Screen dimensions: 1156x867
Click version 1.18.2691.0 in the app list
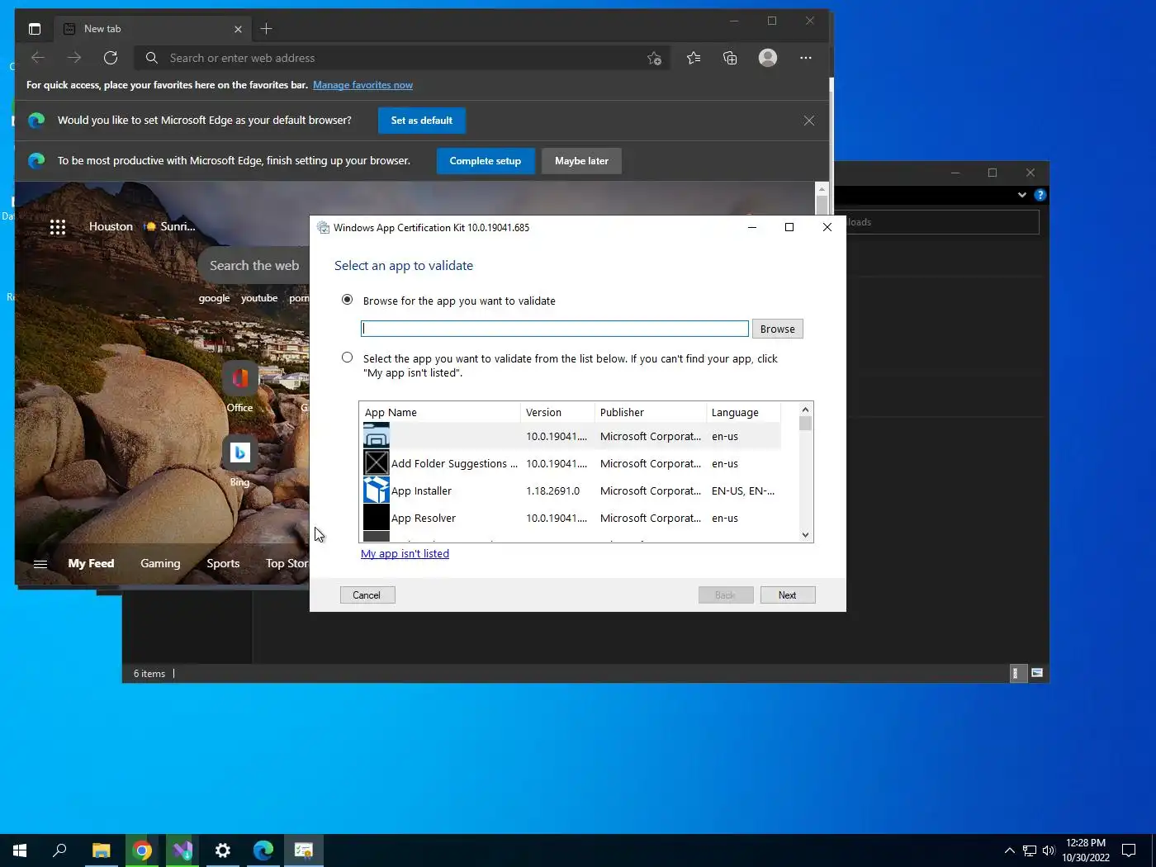[553, 490]
